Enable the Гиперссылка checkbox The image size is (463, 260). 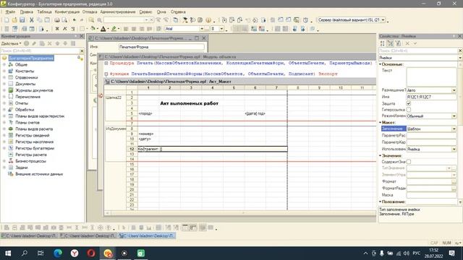point(409,110)
